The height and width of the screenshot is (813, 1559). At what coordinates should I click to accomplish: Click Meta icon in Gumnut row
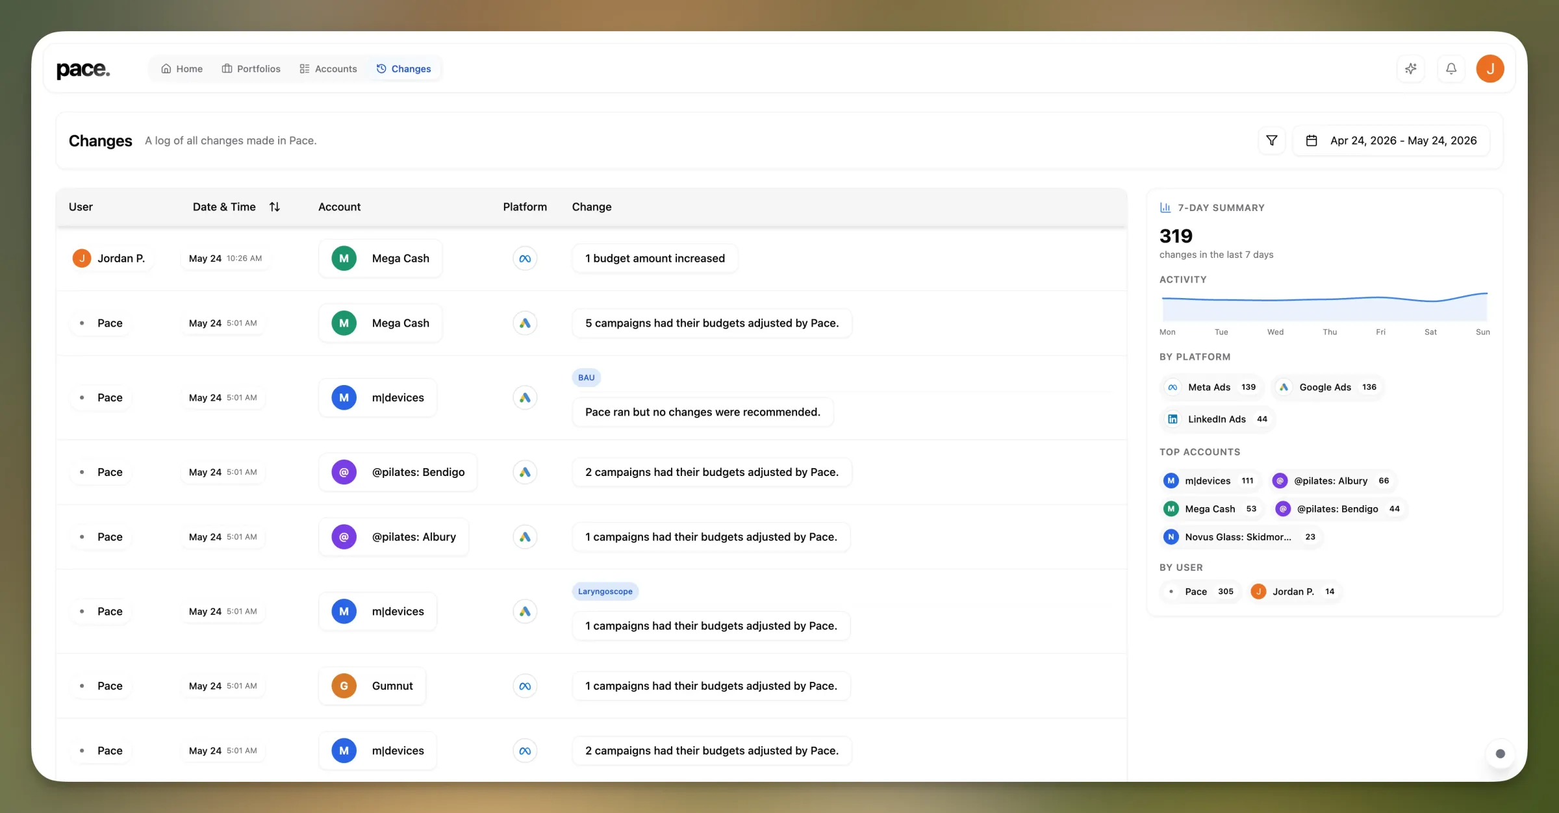[525, 686]
